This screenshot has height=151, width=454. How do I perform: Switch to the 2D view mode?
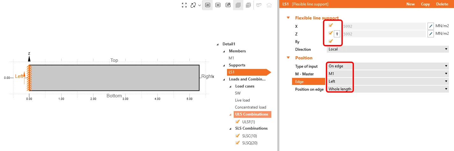coord(208,5)
